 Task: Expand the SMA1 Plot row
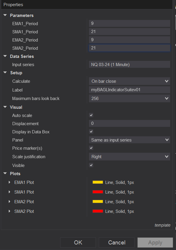coord(9,192)
